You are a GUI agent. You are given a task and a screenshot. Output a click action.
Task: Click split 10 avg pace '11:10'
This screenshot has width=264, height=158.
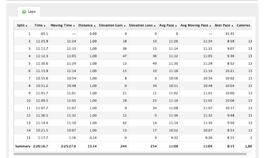(173, 100)
